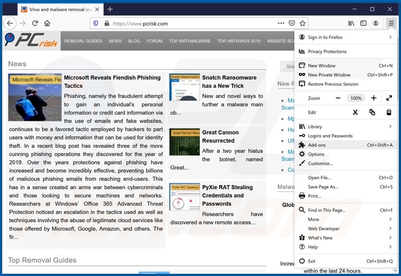Image resolution: width=401 pixels, height=276 pixels.
Task: Close the hamburger menu button
Action: point(391,23)
